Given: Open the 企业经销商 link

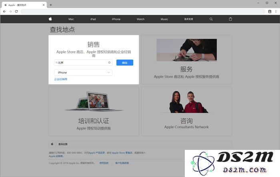Looking at the screenshot, I should tap(61, 79).
